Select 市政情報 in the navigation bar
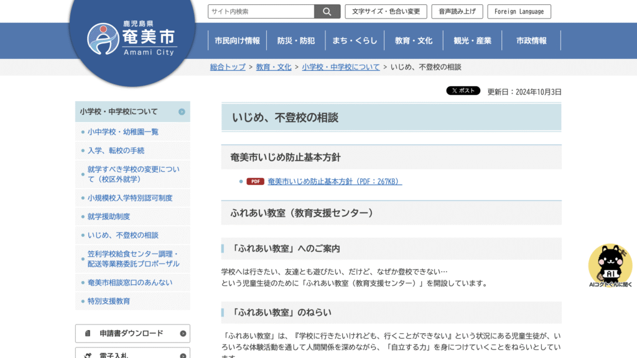Image resolution: width=637 pixels, height=358 pixels. [531, 40]
